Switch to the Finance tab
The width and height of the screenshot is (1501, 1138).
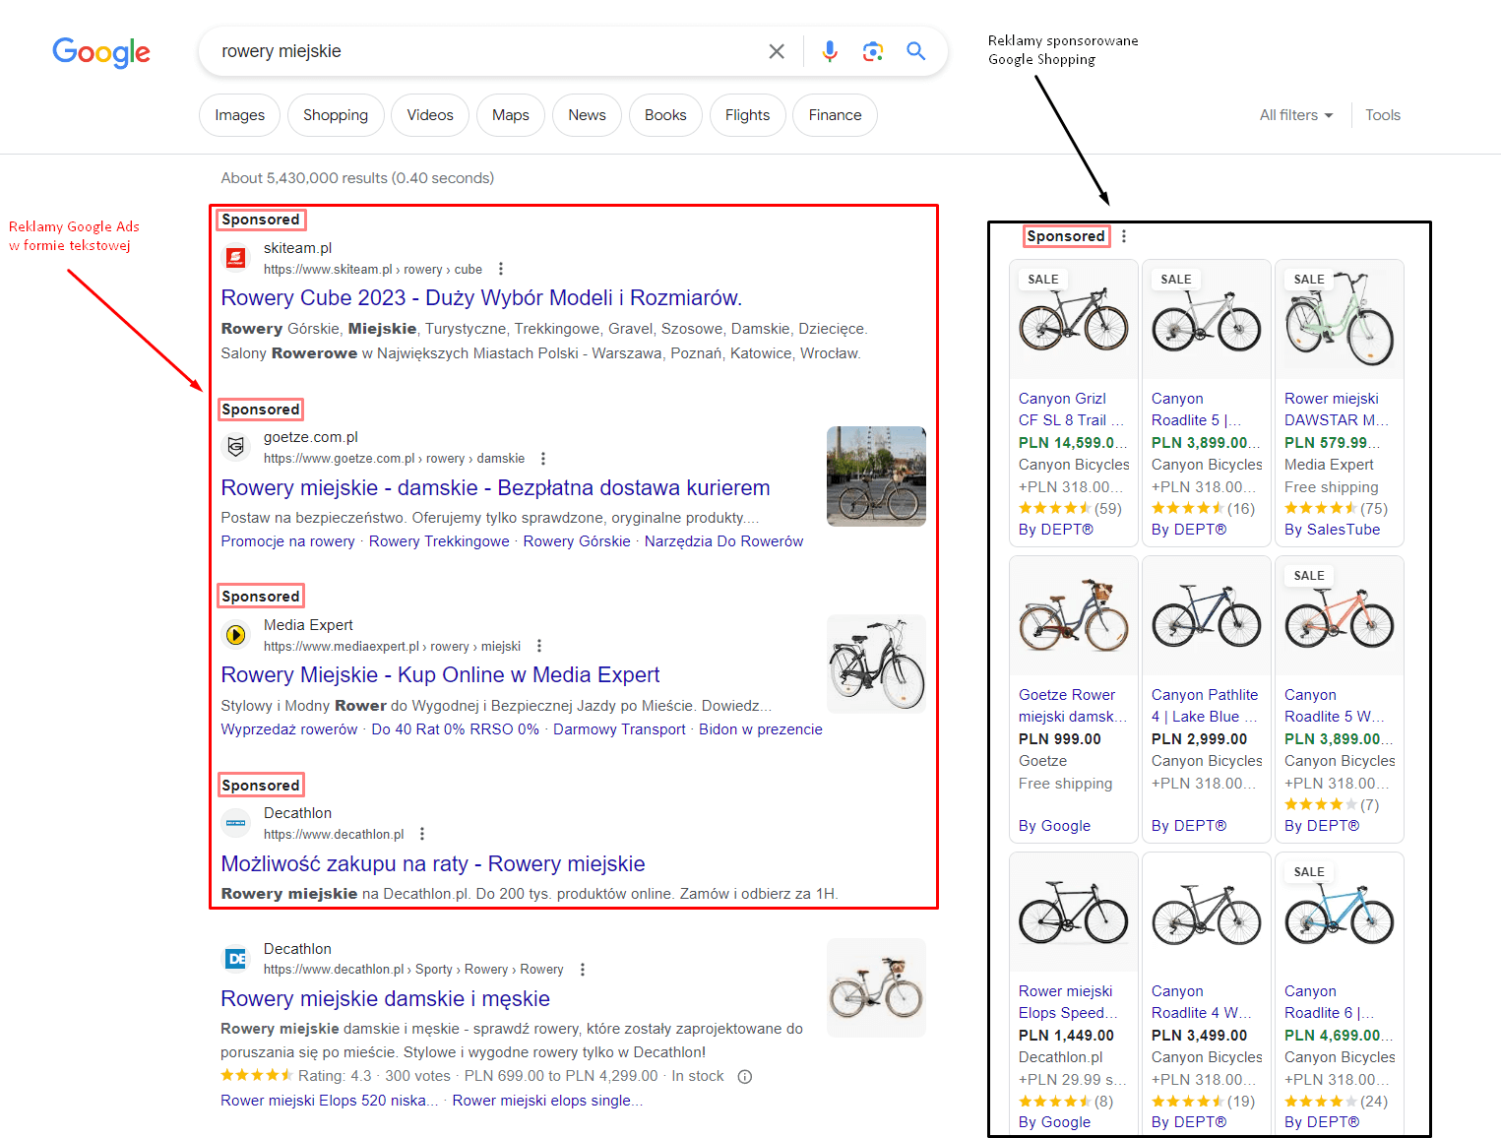[835, 115]
